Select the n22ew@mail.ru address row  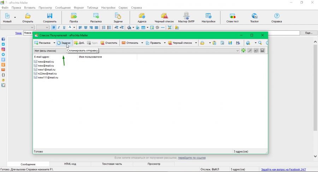[x=46, y=73]
